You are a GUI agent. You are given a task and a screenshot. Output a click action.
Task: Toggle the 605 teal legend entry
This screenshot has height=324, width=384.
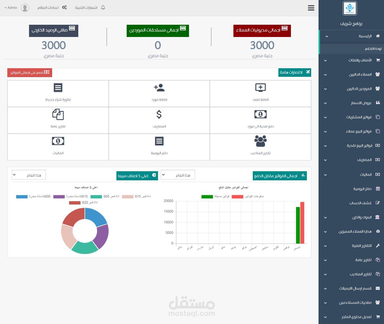[105, 197]
